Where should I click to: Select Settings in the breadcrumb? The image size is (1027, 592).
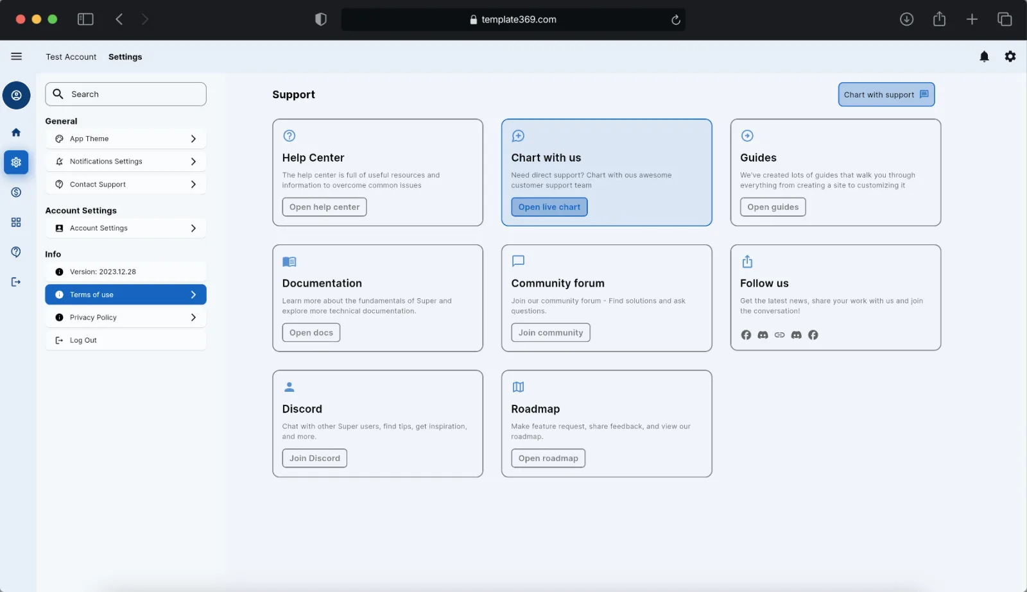pos(125,57)
